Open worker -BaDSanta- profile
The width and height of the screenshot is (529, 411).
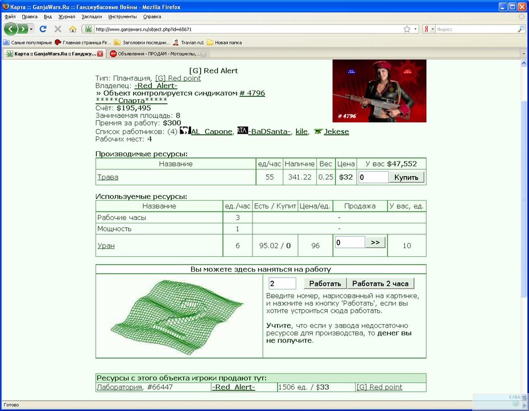click(x=269, y=131)
